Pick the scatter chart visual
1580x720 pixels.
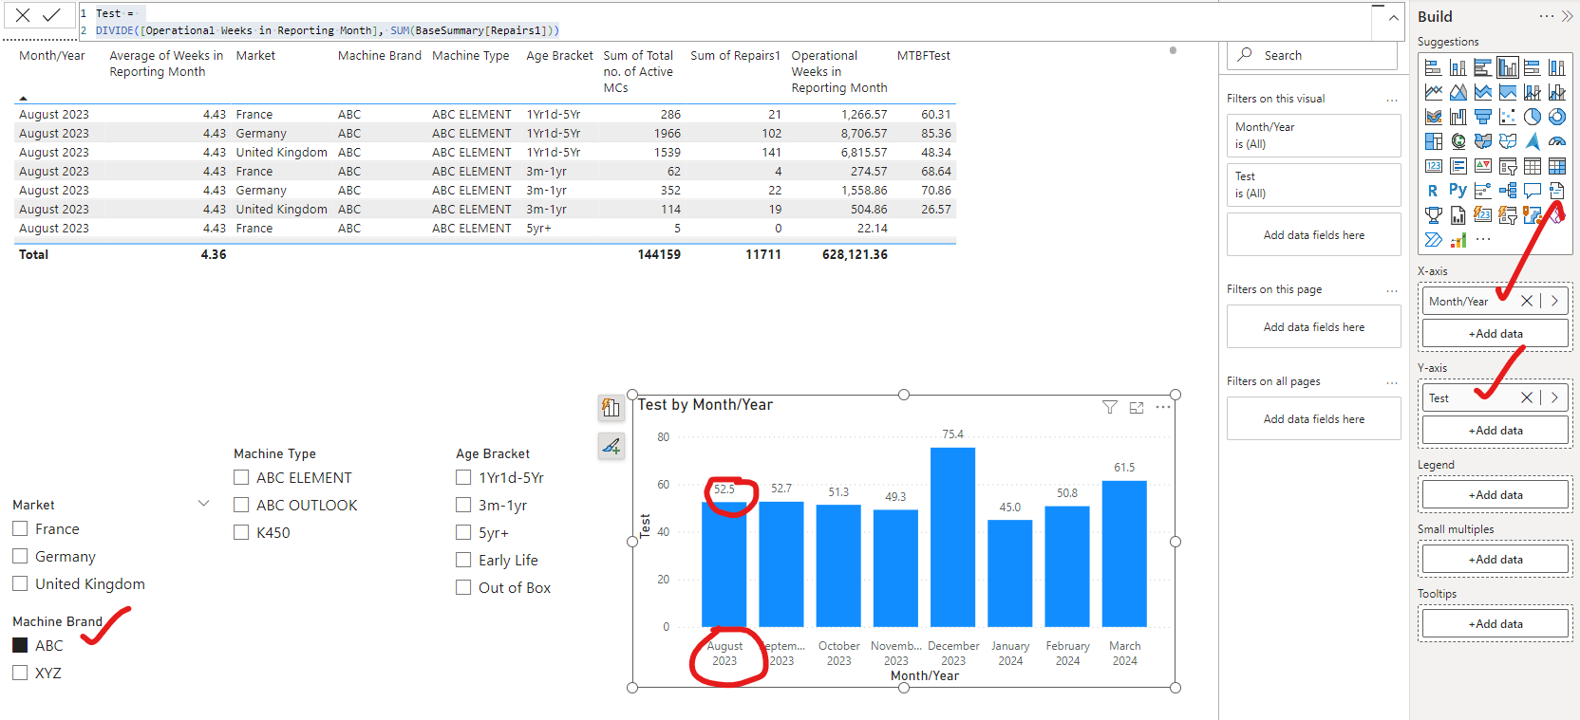(1508, 117)
